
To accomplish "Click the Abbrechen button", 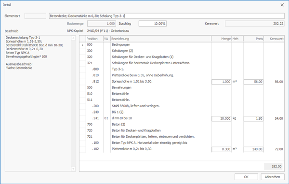I will 273,177.
